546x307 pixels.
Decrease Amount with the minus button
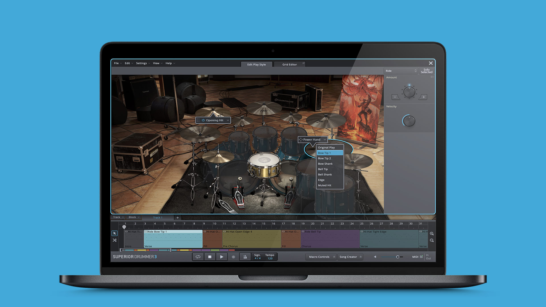pyautogui.click(x=395, y=97)
